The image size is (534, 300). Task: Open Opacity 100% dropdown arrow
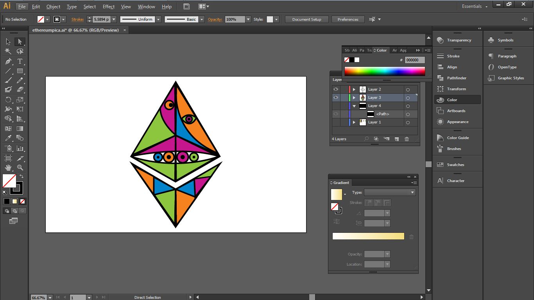point(248,20)
